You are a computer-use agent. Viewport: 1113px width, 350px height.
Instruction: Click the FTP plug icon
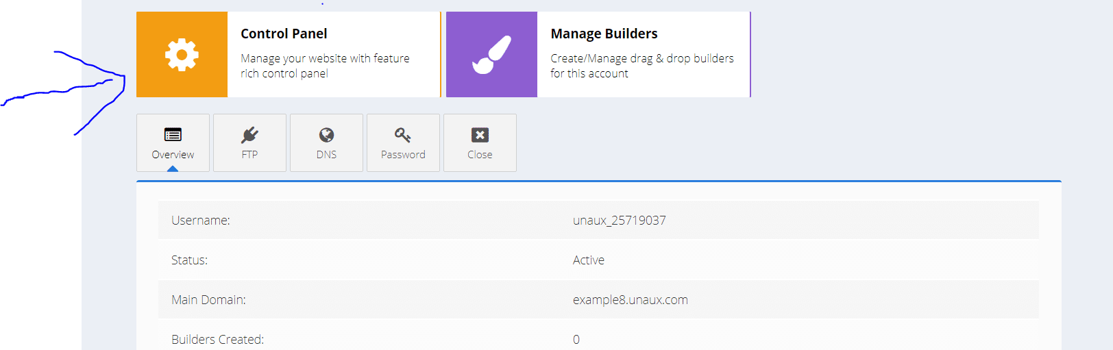(249, 134)
